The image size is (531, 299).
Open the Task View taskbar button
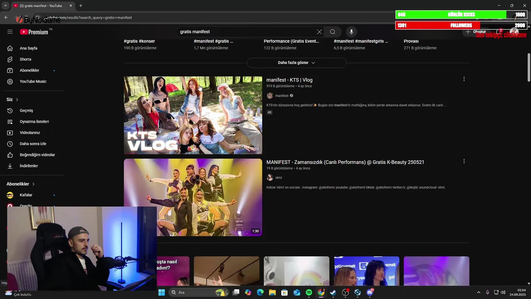point(236,292)
